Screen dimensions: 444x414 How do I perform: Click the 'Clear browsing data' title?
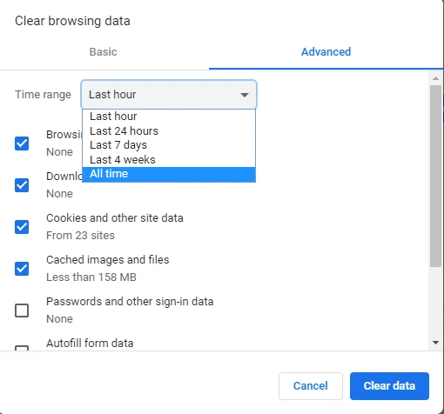pyautogui.click(x=72, y=21)
